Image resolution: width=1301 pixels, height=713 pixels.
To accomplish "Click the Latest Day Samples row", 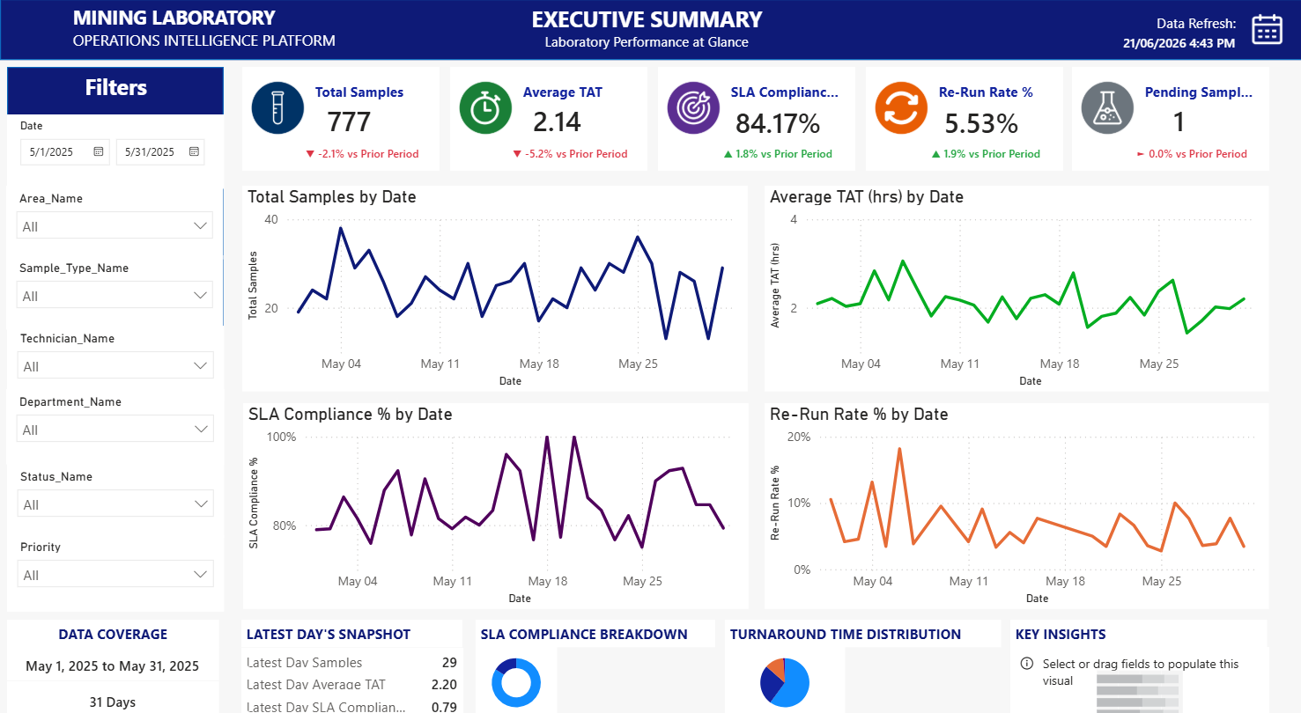I will coord(351,663).
